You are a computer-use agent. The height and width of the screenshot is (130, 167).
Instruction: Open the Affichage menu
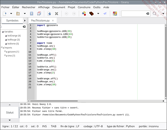[44, 7]
